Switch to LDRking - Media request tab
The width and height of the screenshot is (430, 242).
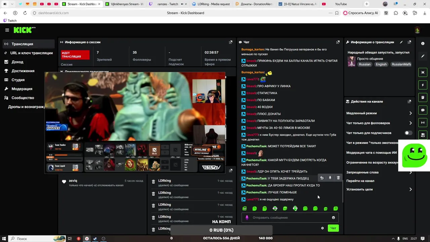point(212,4)
